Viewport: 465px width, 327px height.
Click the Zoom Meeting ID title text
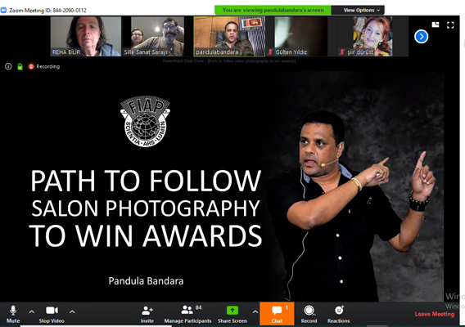[x=47, y=11]
